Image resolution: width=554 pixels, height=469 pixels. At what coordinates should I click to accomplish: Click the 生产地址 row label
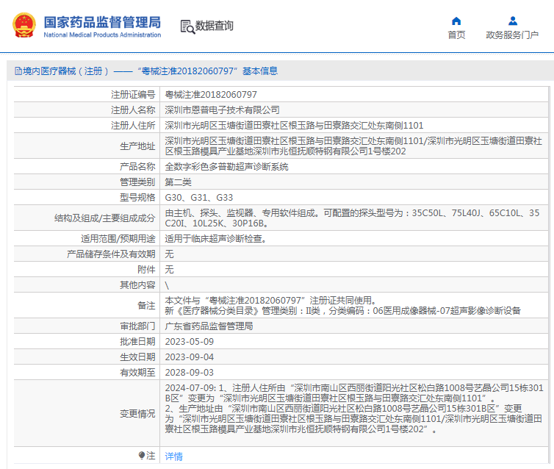click(137, 146)
